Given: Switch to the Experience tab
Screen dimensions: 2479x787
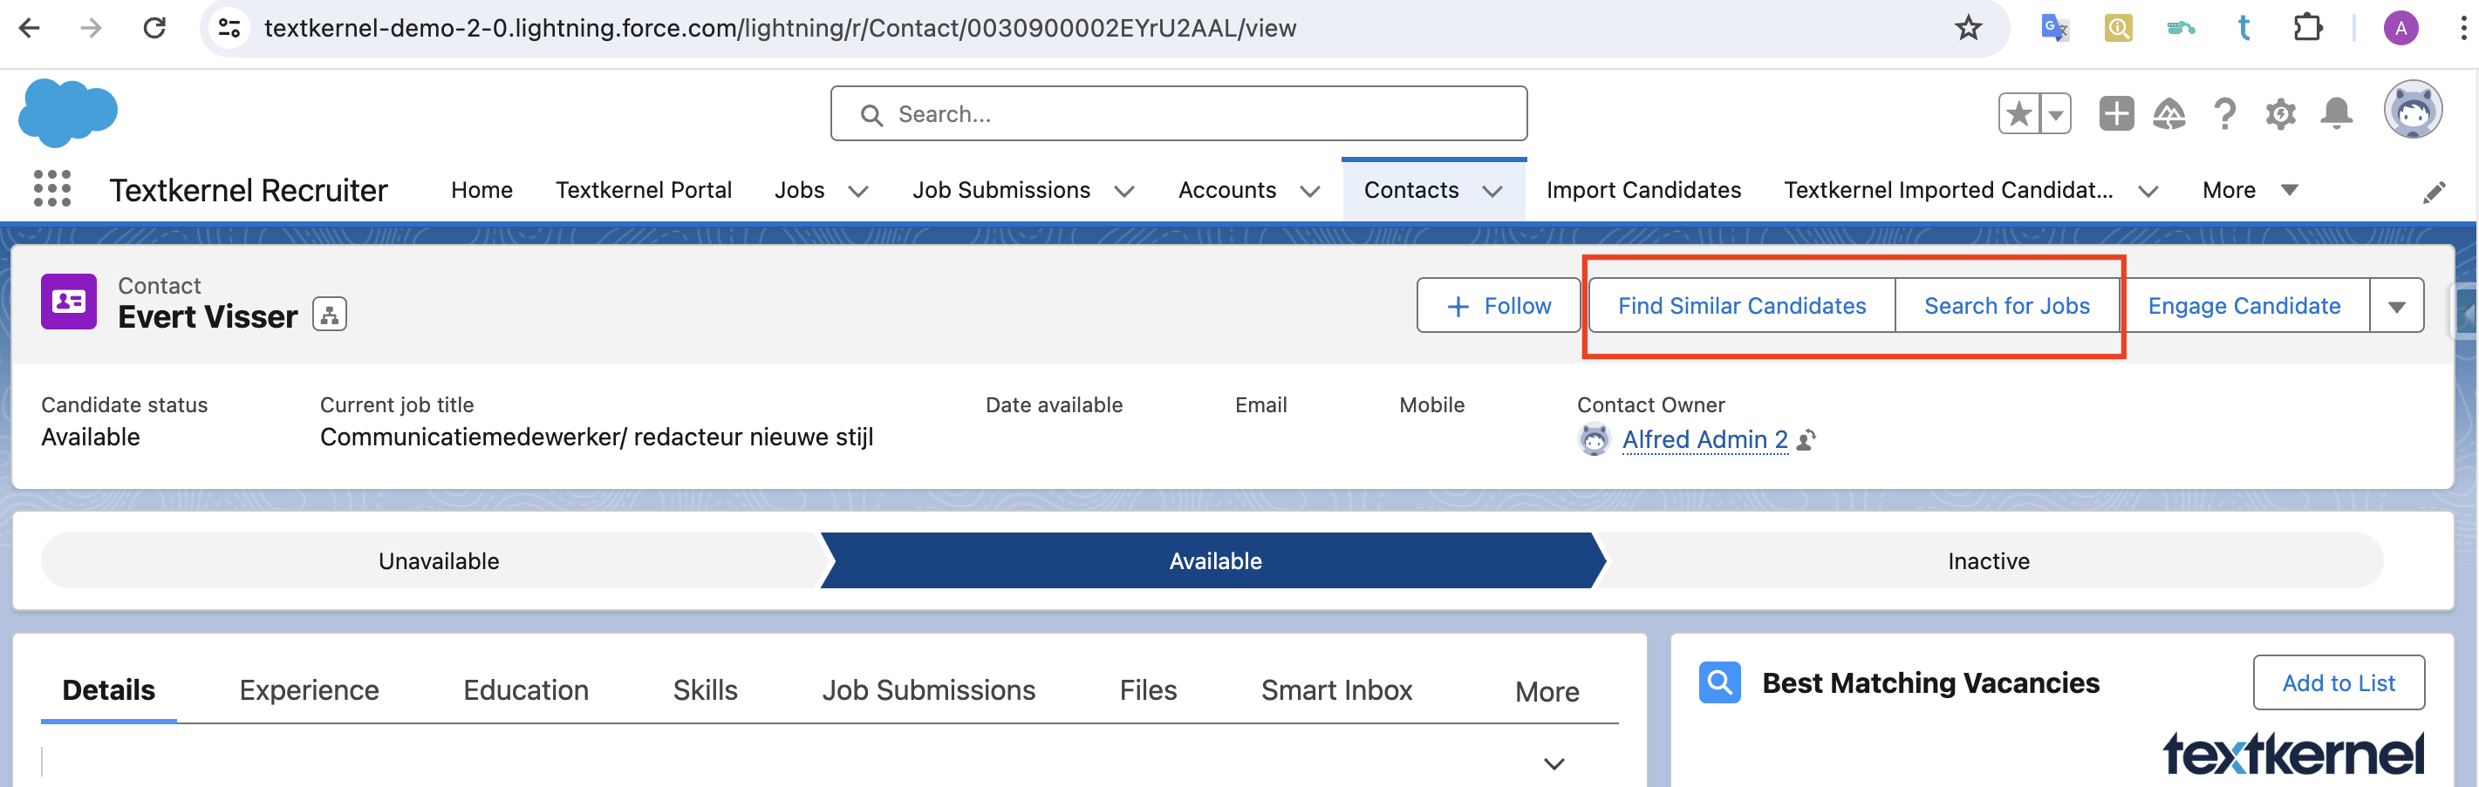Looking at the screenshot, I should pyautogui.click(x=309, y=690).
